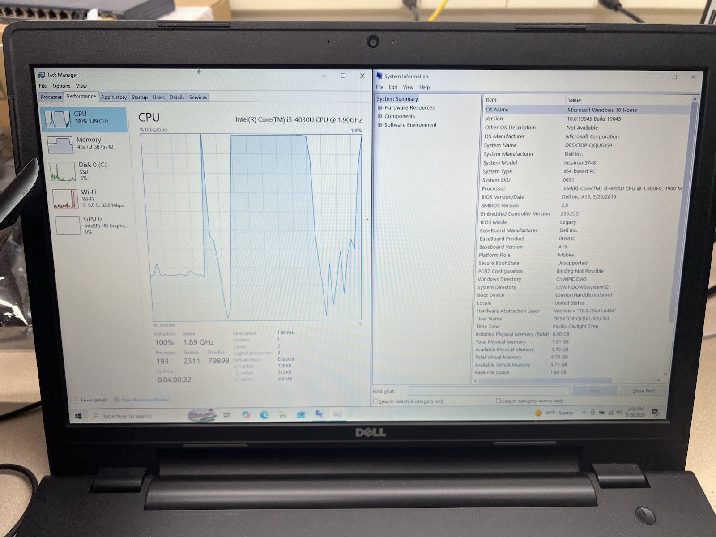Switch to the Startup tab
716x537 pixels.
click(140, 97)
